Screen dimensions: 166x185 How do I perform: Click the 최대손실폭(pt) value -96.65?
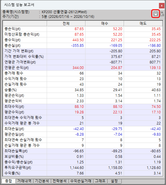[x=78, y=151]
